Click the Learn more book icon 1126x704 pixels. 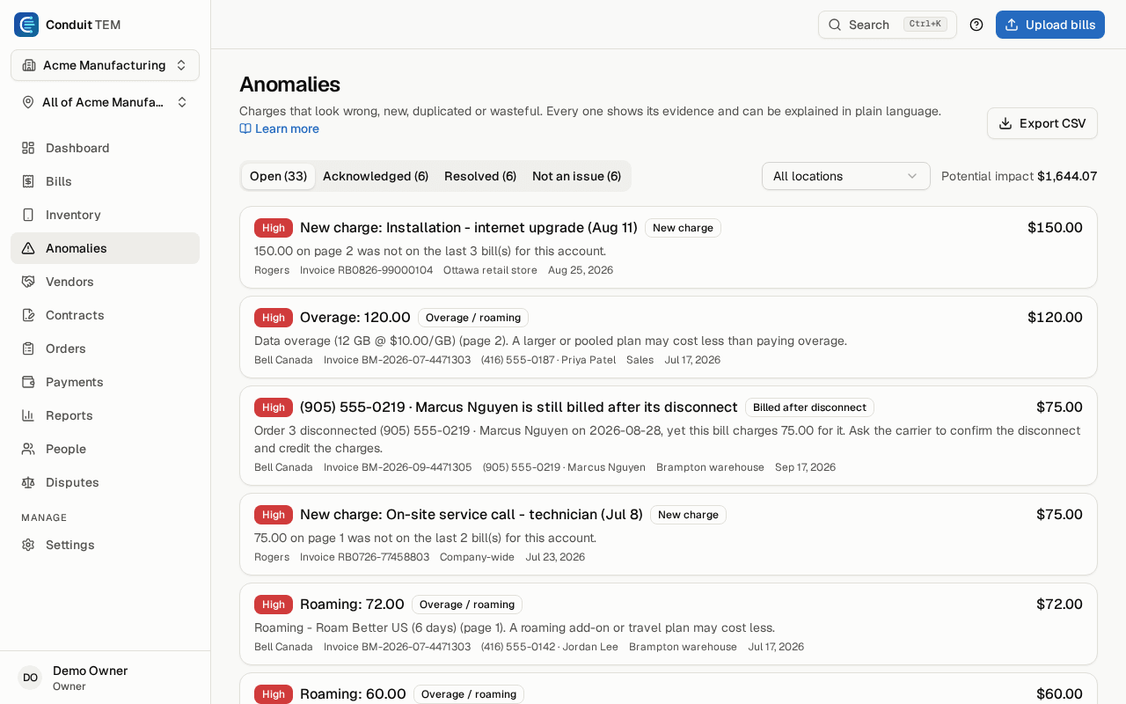[245, 128]
